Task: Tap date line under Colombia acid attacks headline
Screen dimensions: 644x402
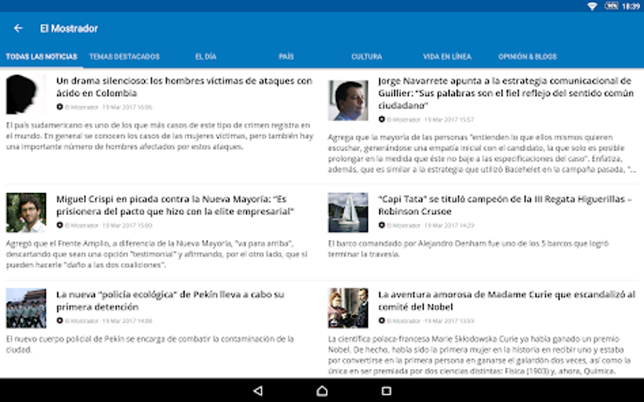Action: [109, 107]
